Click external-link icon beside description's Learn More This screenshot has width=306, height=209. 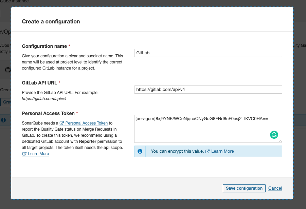(x=24, y=154)
